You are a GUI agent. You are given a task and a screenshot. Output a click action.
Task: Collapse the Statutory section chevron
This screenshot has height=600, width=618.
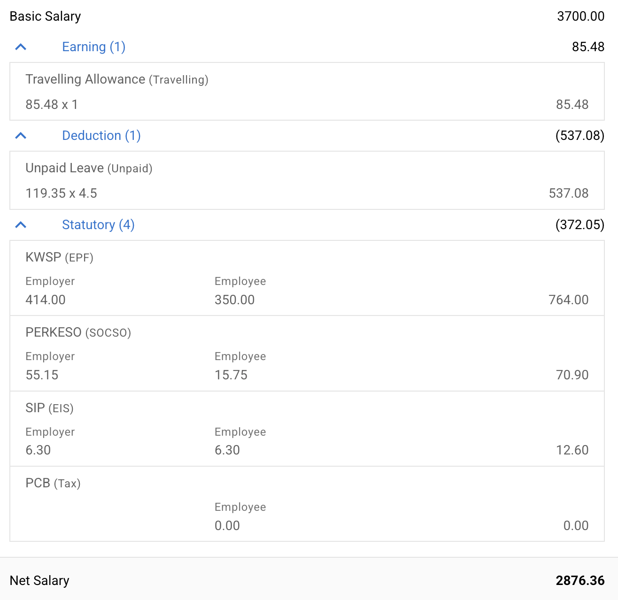21,225
